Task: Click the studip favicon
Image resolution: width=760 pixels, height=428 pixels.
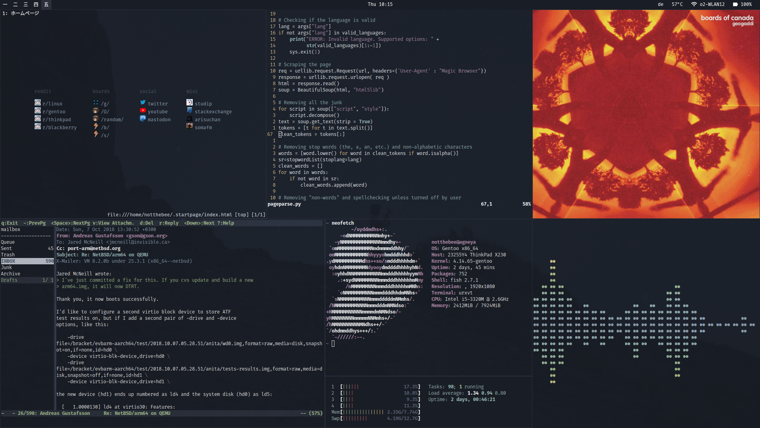Action: 190,103
